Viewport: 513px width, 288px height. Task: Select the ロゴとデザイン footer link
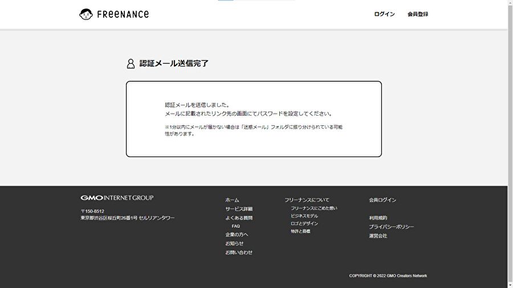(x=304, y=224)
